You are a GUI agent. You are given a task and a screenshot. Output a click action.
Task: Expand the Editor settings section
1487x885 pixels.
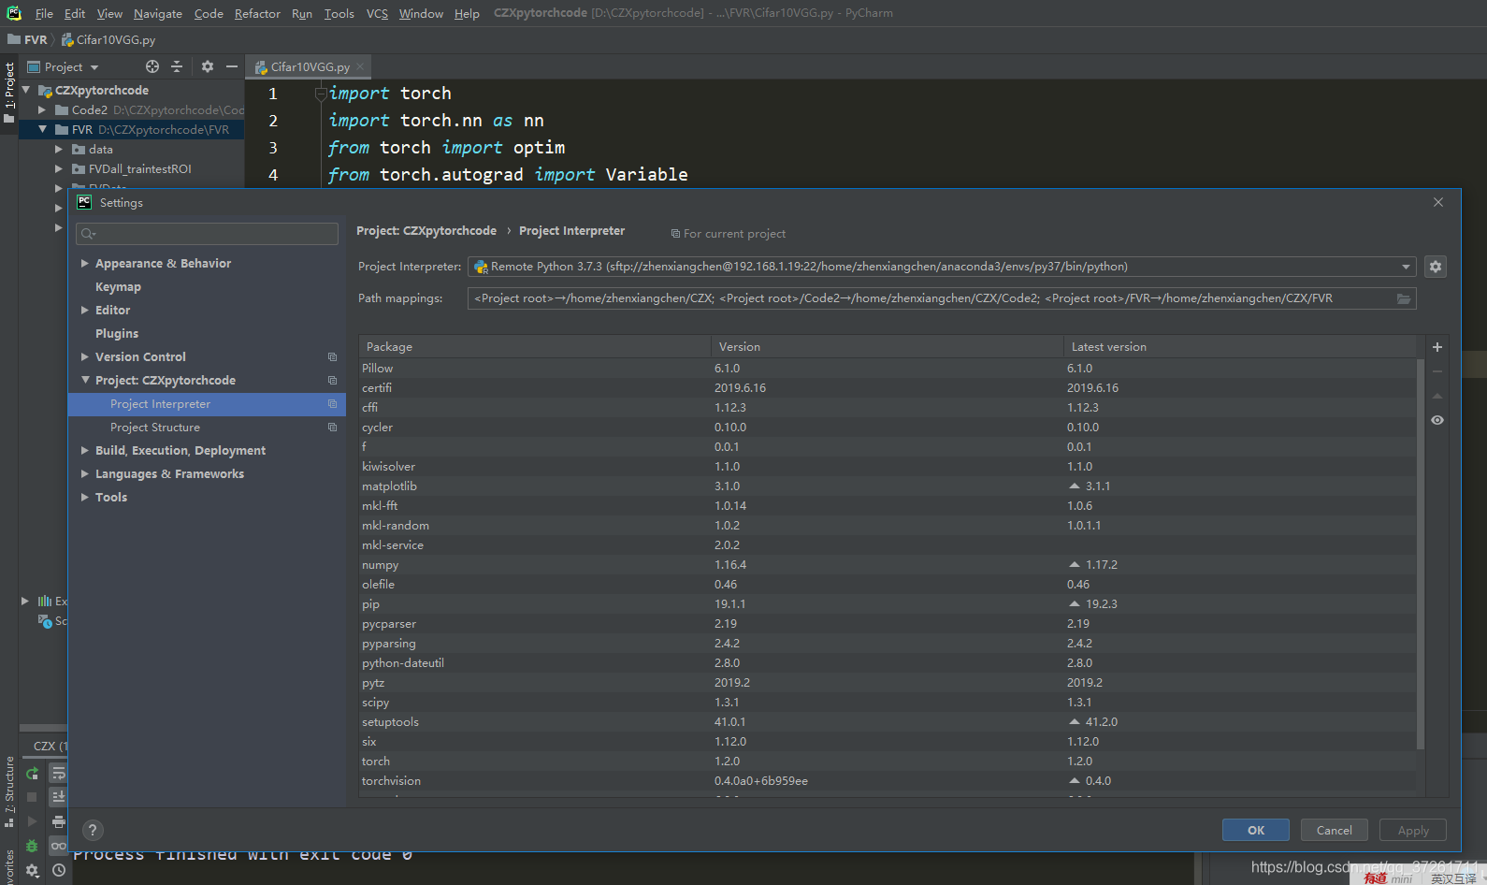click(85, 311)
